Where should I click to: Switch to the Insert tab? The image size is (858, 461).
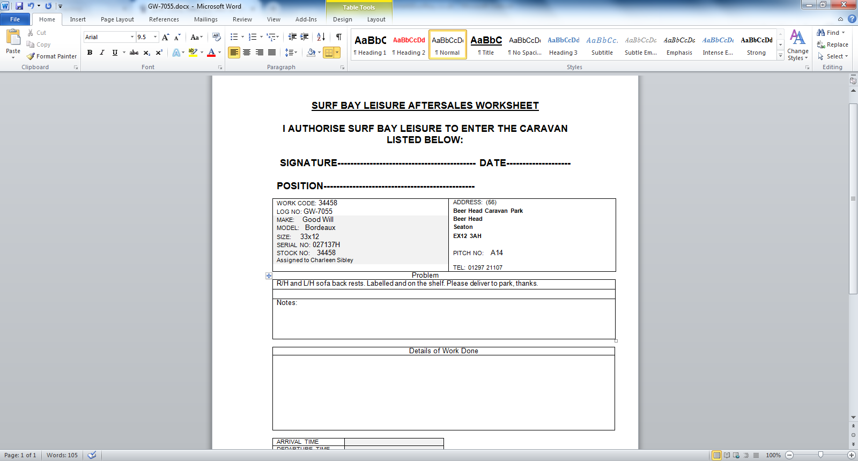78,19
